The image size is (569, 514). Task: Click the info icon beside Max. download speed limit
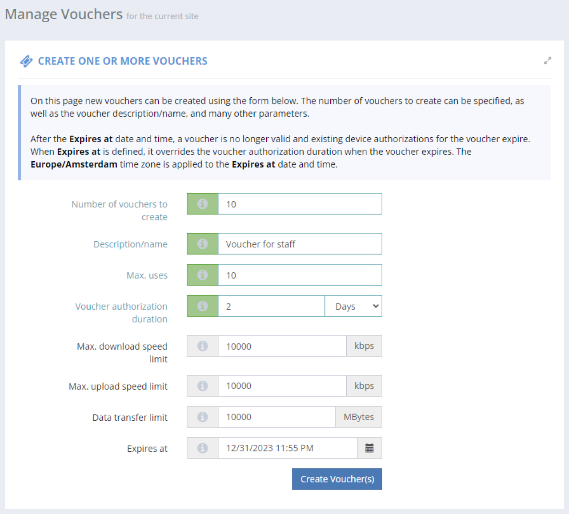[202, 346]
